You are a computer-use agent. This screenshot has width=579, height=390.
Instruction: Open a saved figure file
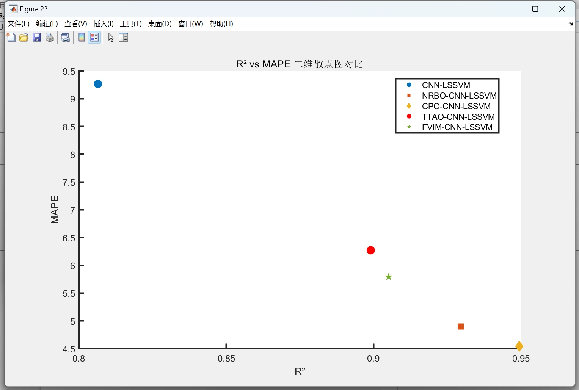click(x=24, y=37)
